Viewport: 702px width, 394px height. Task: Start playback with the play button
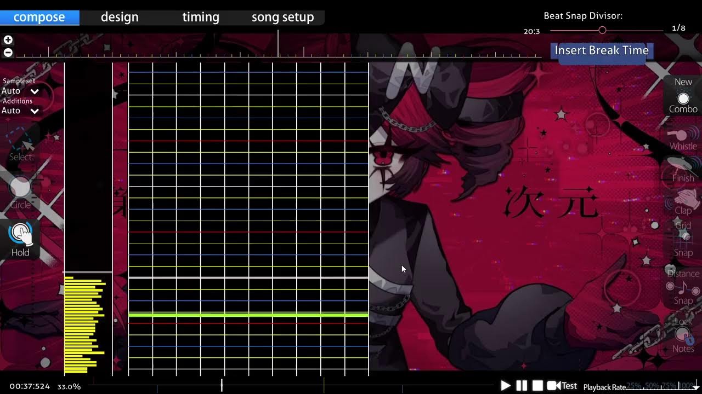(506, 386)
